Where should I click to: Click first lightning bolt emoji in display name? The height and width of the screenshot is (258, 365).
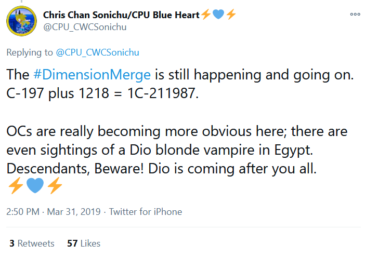tap(206, 15)
